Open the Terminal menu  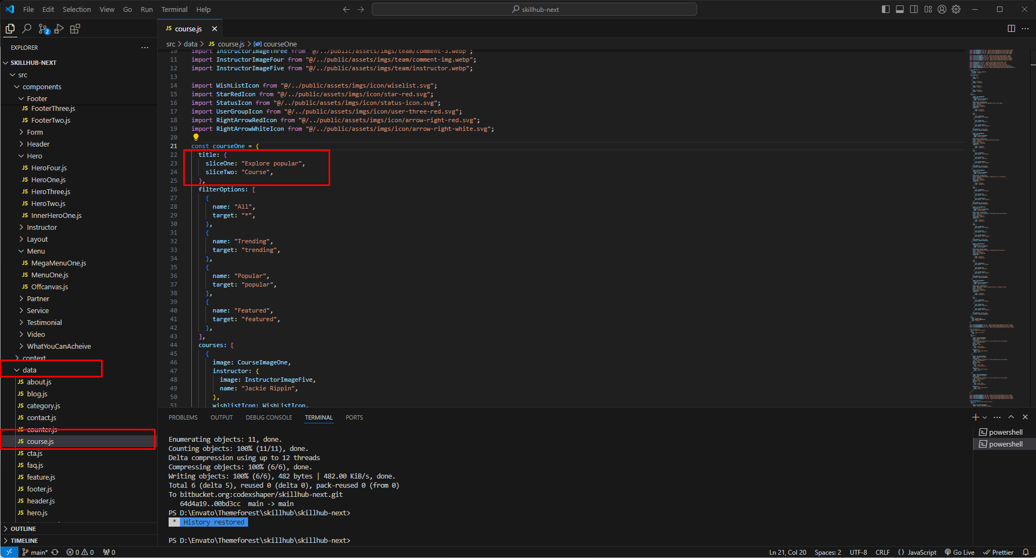point(175,9)
